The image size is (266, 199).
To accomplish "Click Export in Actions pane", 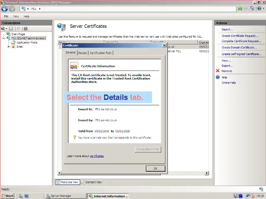I will click(x=227, y=66).
